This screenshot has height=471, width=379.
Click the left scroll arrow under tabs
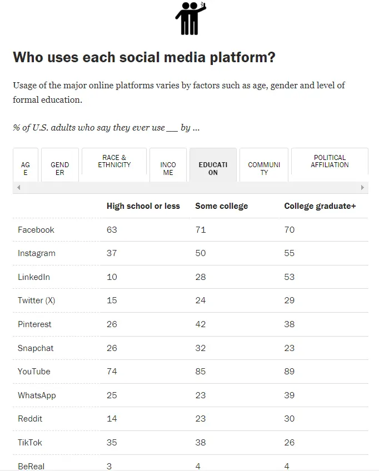click(19, 188)
